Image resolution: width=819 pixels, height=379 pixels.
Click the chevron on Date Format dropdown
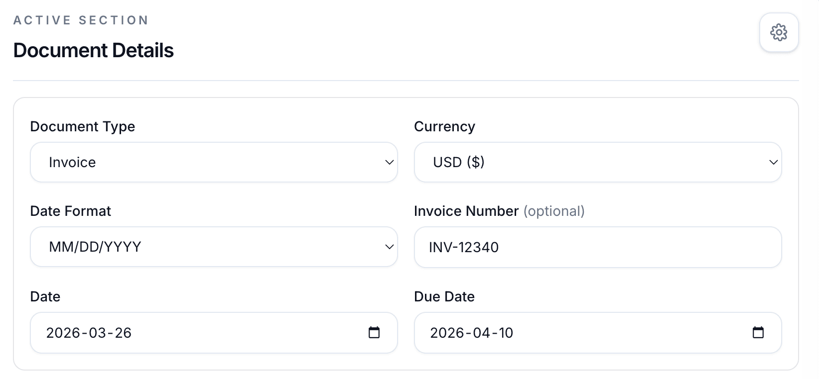(x=389, y=246)
